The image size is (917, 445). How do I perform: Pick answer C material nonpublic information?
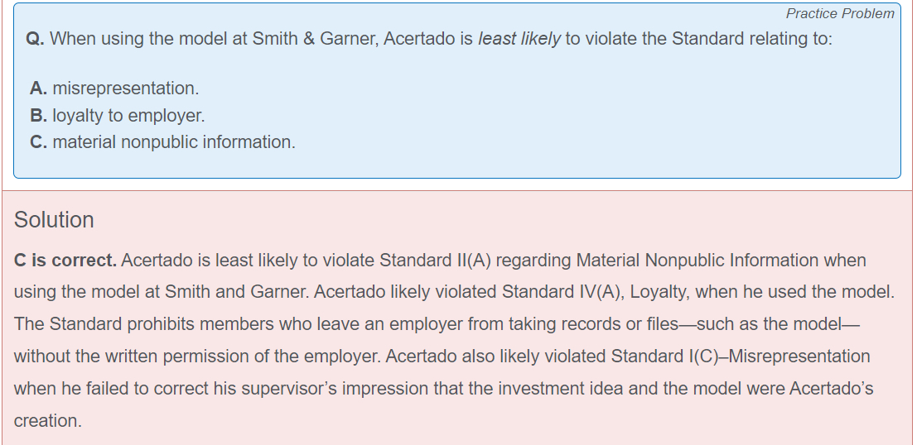pyautogui.click(x=174, y=142)
